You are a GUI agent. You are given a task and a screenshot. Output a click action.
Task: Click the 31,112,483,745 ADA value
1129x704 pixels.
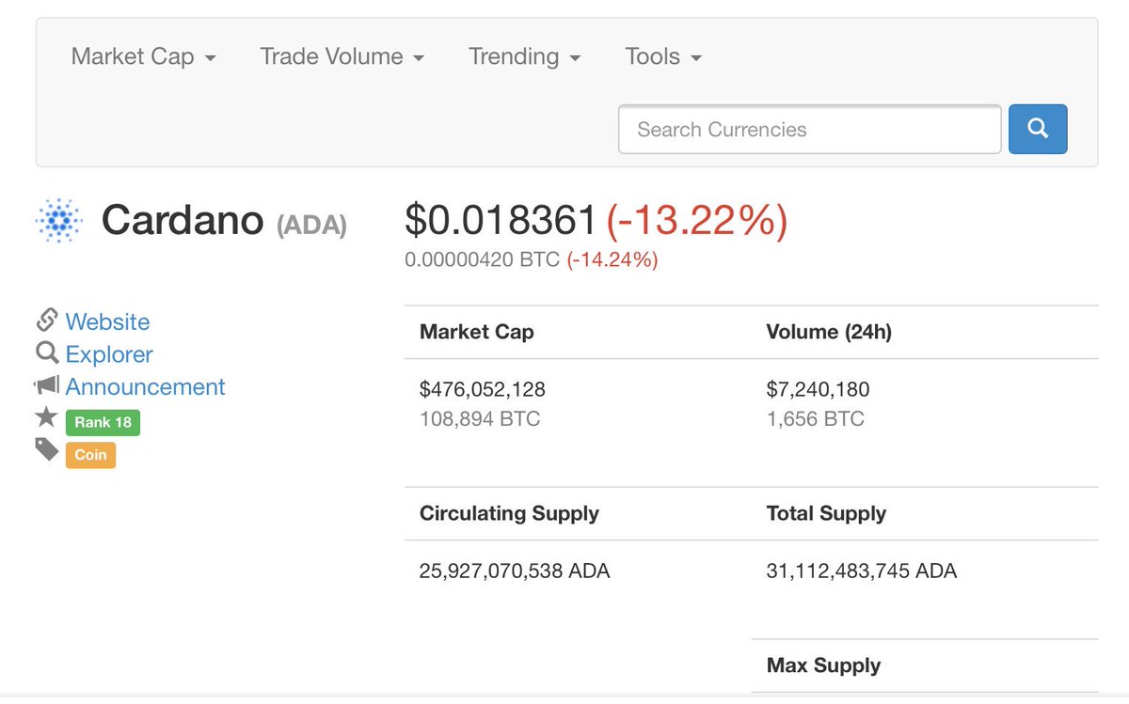pyautogui.click(x=862, y=571)
